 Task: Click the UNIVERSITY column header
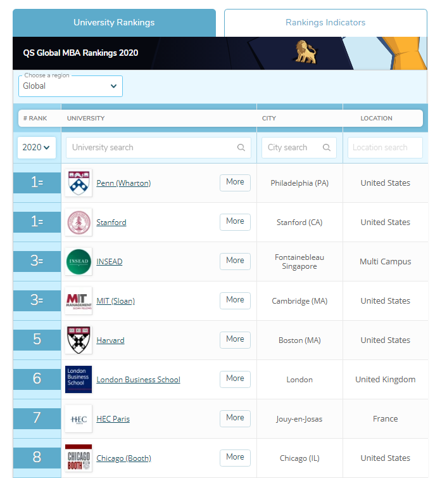coord(86,119)
